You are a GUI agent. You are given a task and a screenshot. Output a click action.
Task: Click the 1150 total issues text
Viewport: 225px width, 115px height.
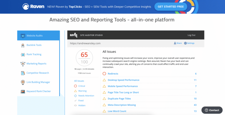coord(84,73)
